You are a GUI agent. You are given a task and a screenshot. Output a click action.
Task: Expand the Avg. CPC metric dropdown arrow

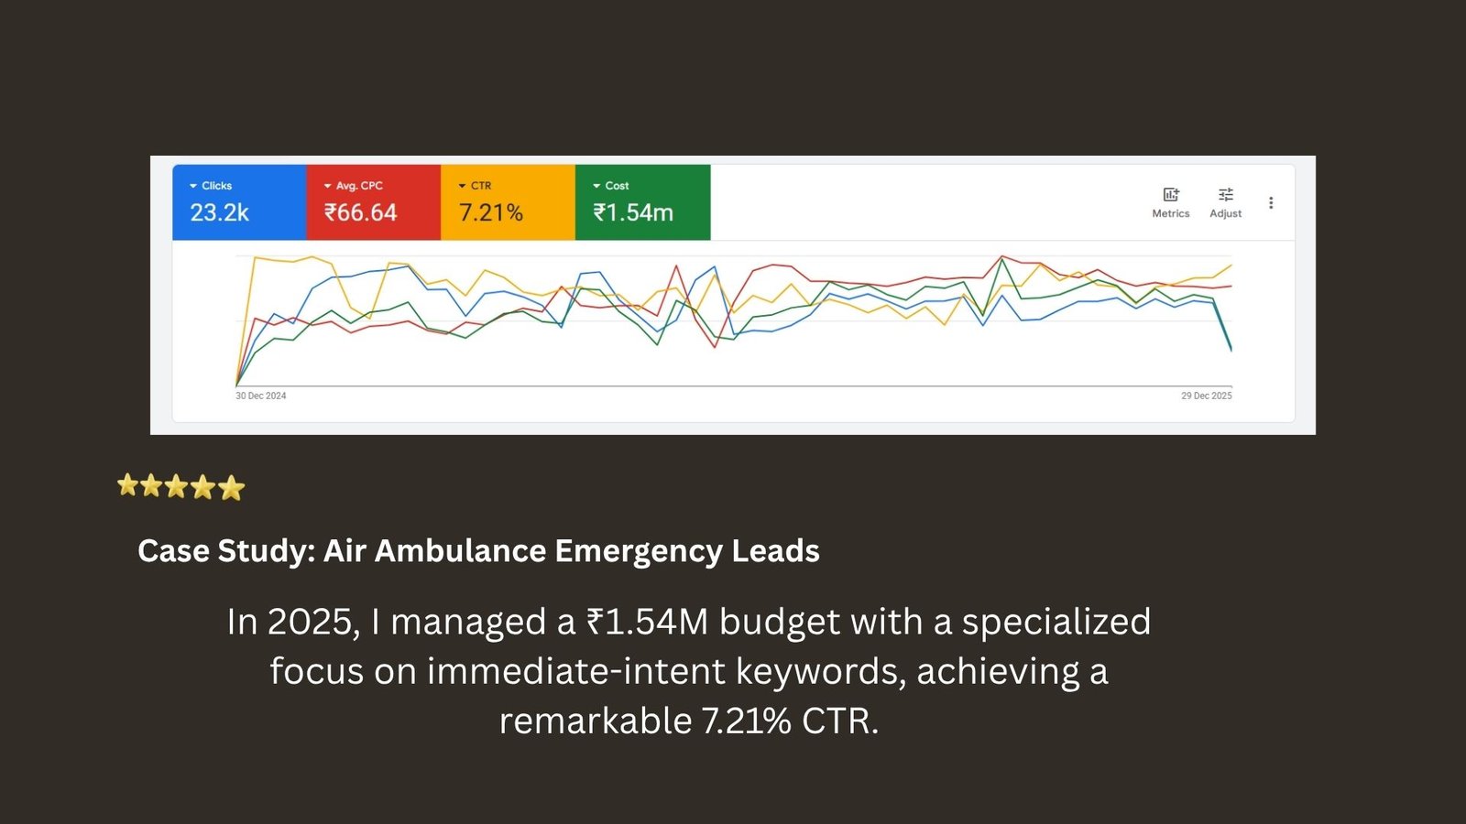pos(328,186)
